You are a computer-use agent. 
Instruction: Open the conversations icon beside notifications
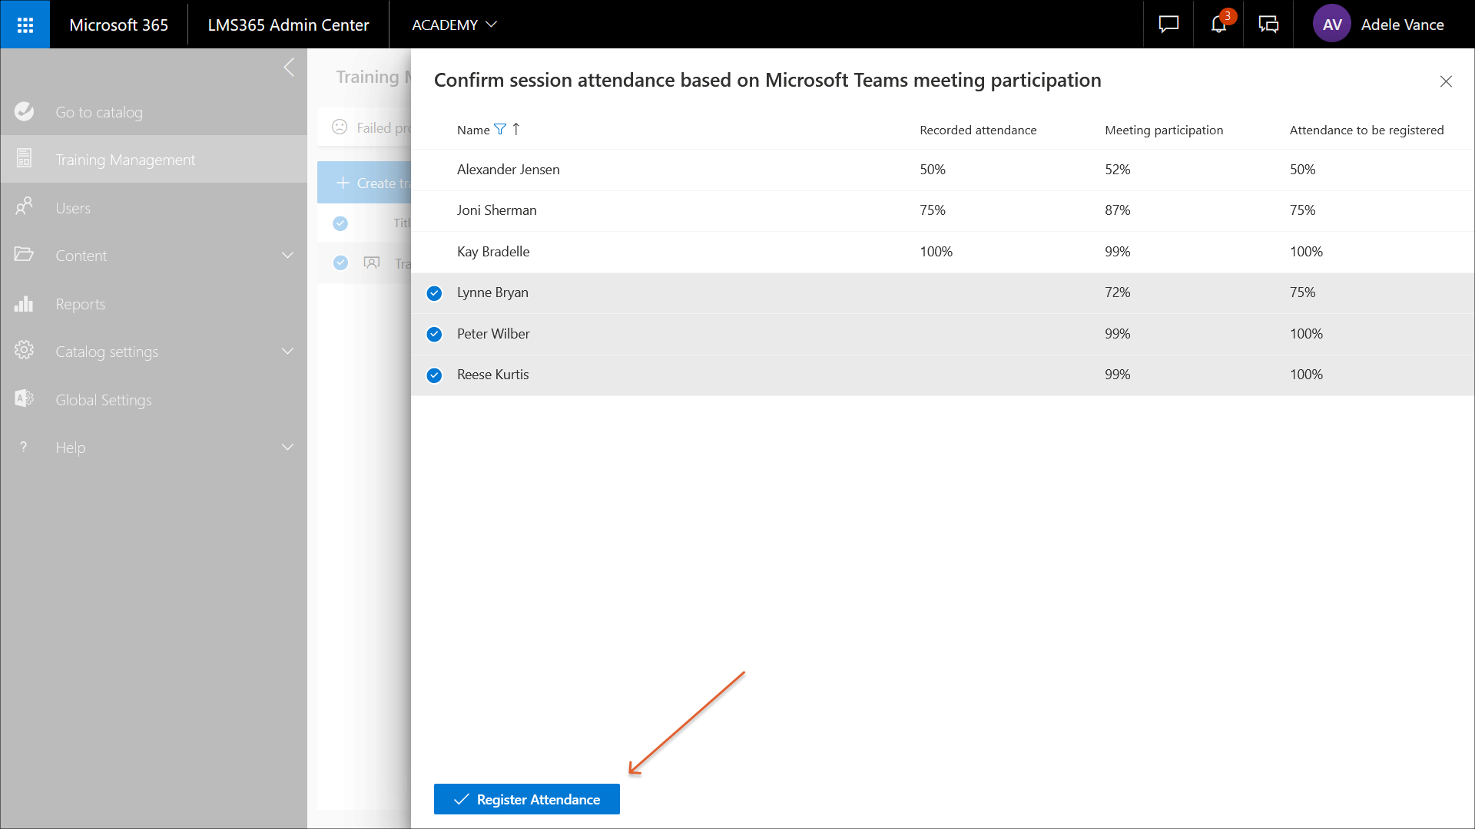(1268, 25)
